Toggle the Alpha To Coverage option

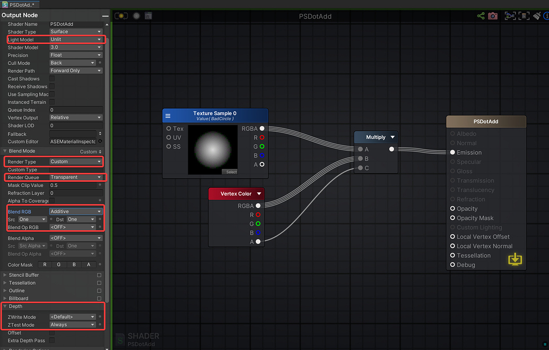click(51, 200)
